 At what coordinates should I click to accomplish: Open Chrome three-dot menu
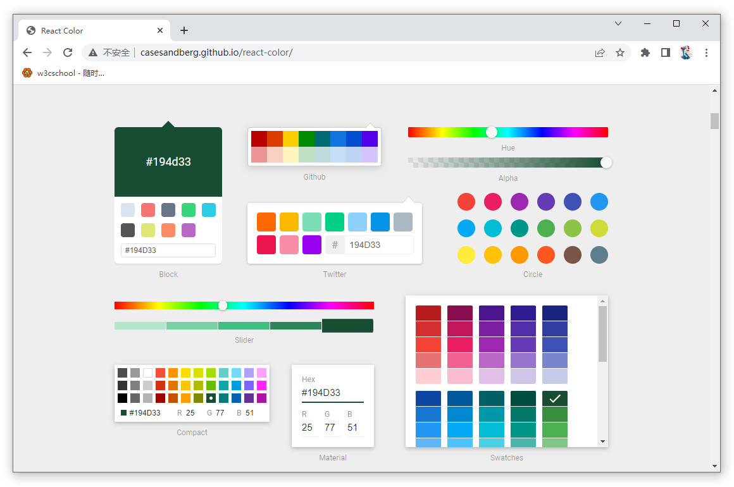(x=706, y=52)
